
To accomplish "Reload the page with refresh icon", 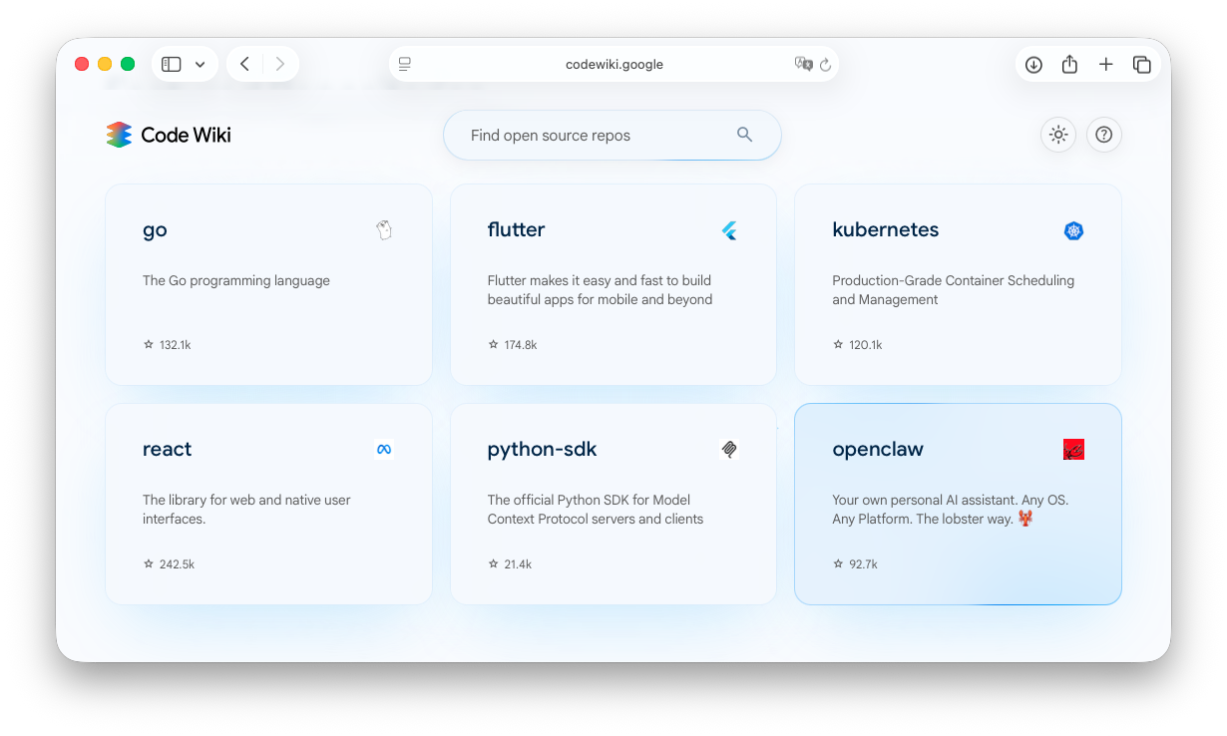I will pyautogui.click(x=825, y=64).
